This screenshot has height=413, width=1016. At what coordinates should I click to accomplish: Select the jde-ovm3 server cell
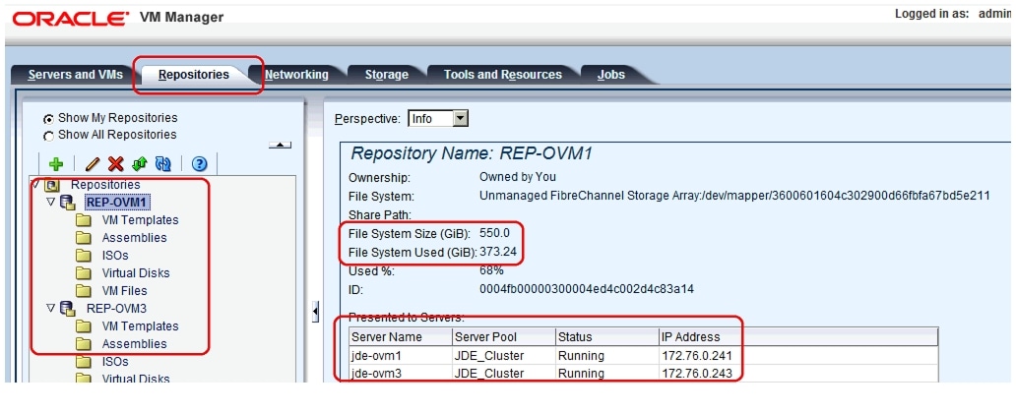[x=401, y=374]
